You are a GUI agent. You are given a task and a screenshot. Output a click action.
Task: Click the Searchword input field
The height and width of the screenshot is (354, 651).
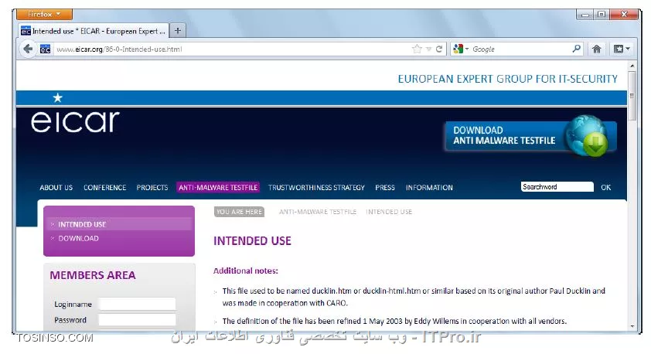pyautogui.click(x=557, y=187)
